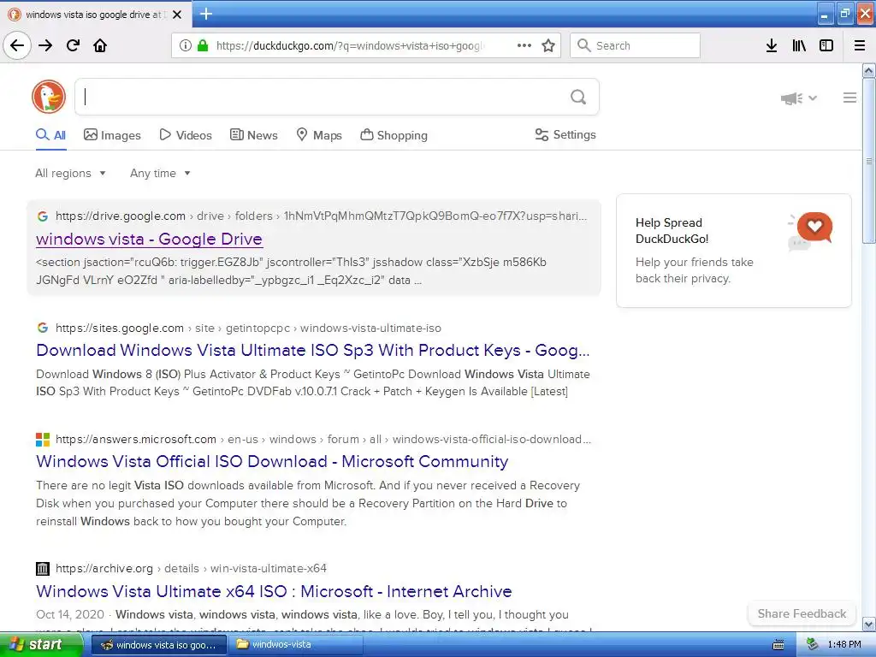Open Help Spread DuckDuckGo! card

coord(733,251)
